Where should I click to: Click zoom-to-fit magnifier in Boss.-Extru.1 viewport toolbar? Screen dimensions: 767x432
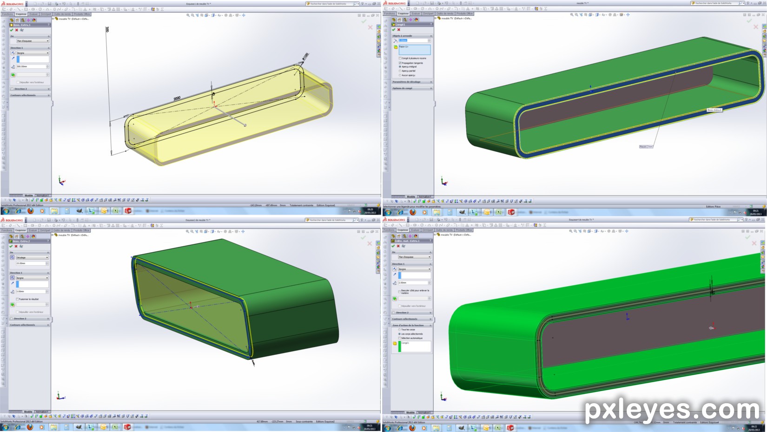tap(188, 15)
